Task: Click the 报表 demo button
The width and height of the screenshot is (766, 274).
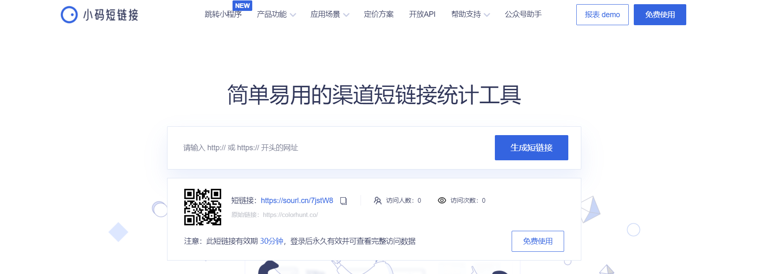Action: (602, 15)
